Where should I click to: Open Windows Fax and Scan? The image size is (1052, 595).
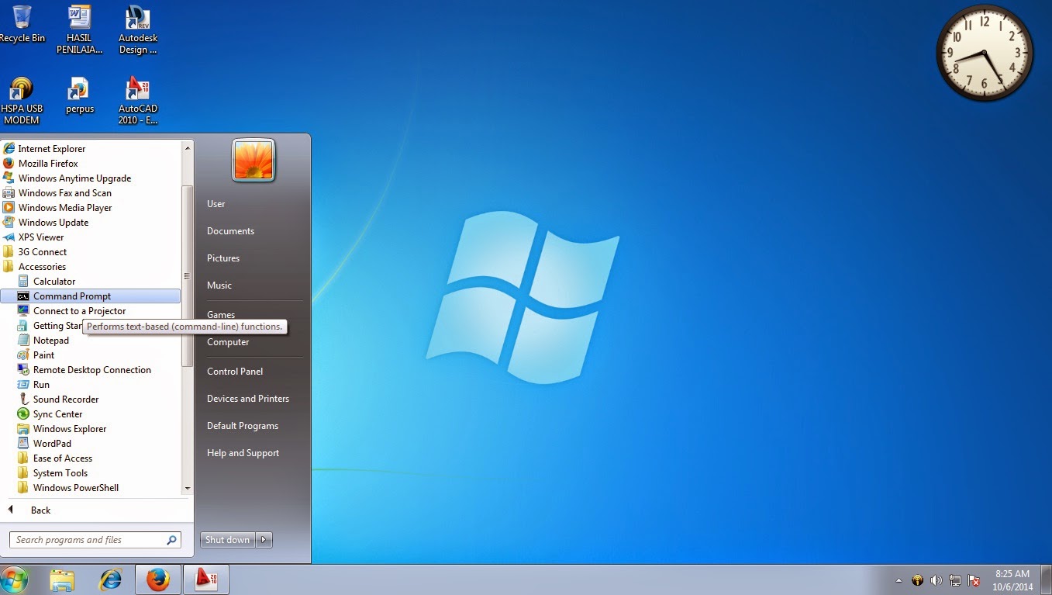click(x=91, y=193)
